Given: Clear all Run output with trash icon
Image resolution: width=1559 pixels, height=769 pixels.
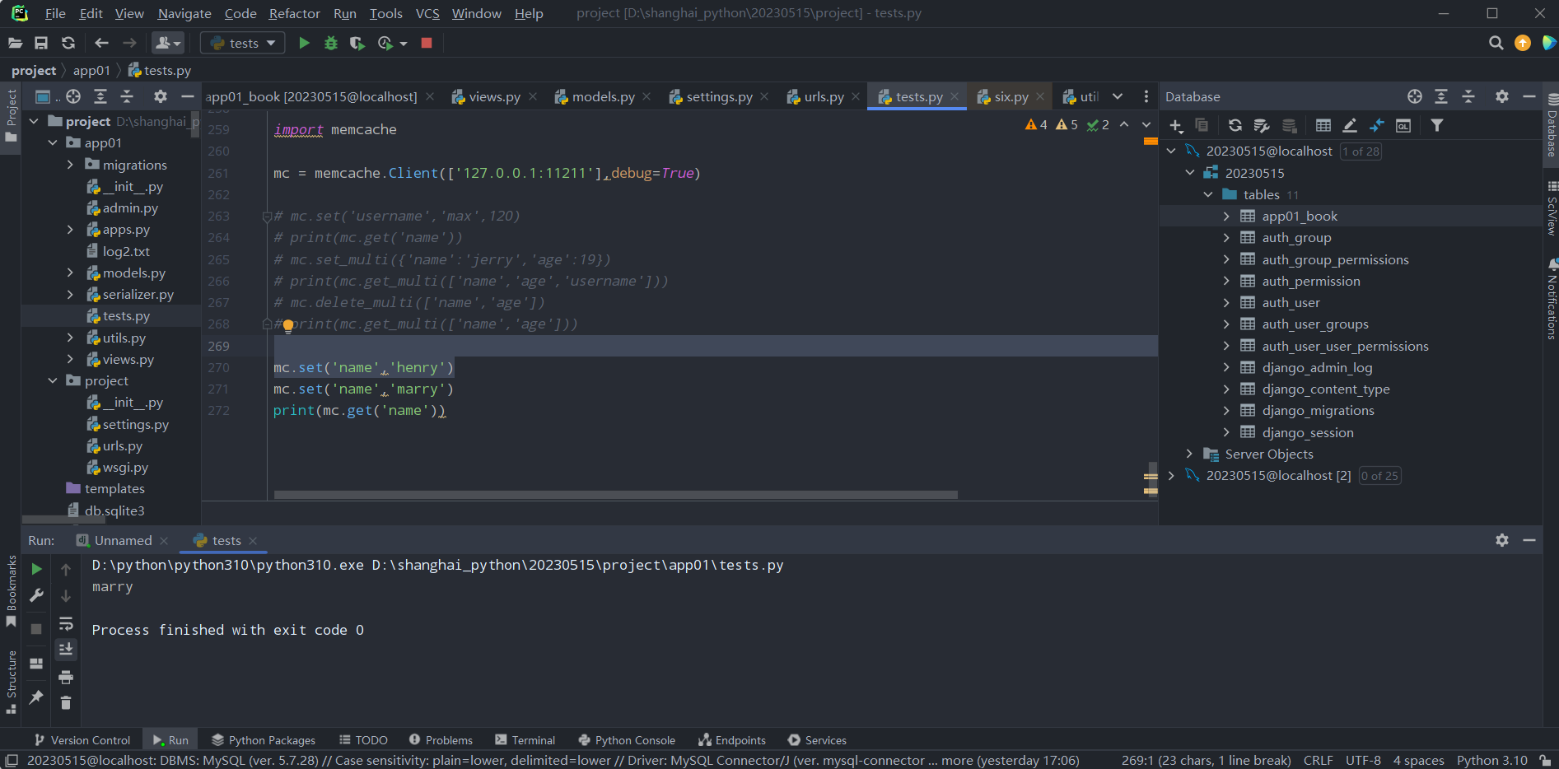Looking at the screenshot, I should coord(66,702).
